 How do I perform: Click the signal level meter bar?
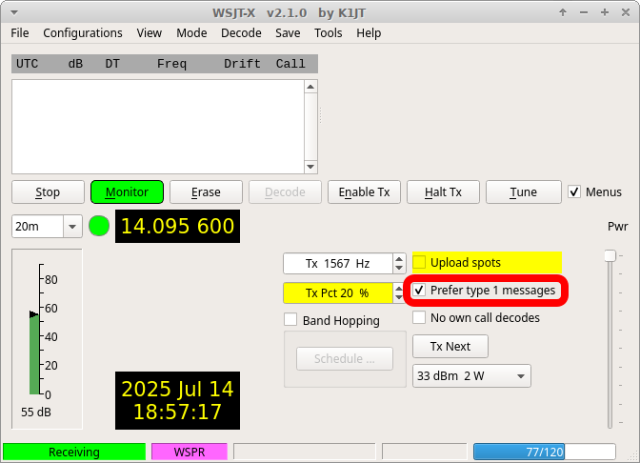click(34, 354)
